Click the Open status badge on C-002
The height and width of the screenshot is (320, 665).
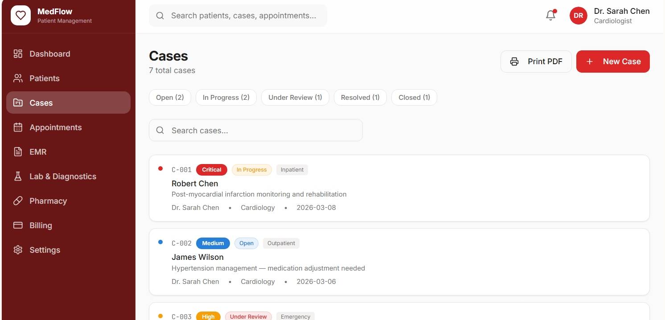click(246, 243)
